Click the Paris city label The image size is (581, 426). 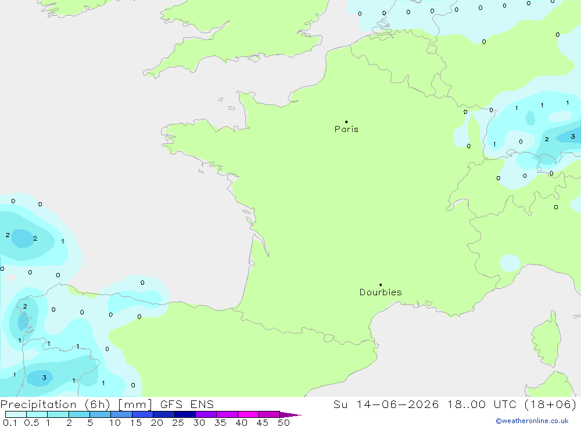click(346, 129)
